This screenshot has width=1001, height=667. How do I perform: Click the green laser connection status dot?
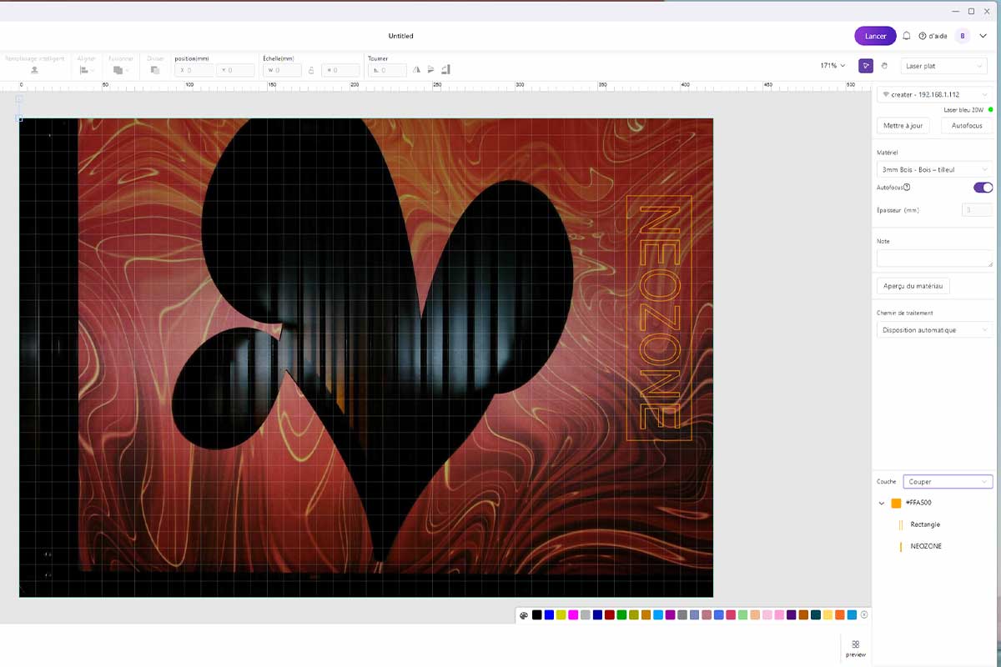click(x=990, y=109)
